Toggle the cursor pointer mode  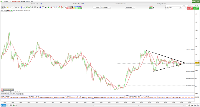(x=2, y=7)
